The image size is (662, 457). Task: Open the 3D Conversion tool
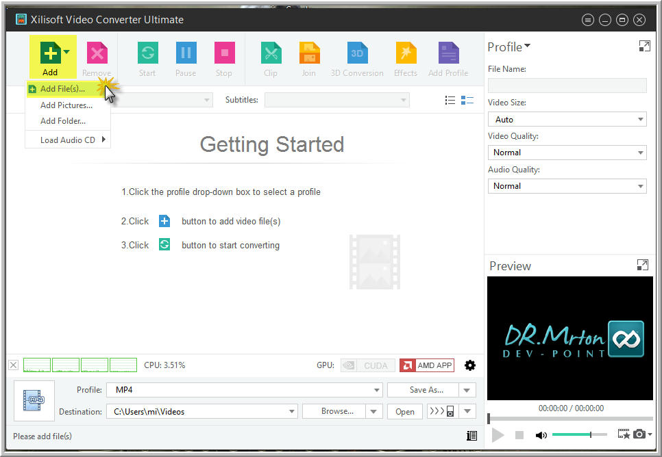pyautogui.click(x=357, y=53)
